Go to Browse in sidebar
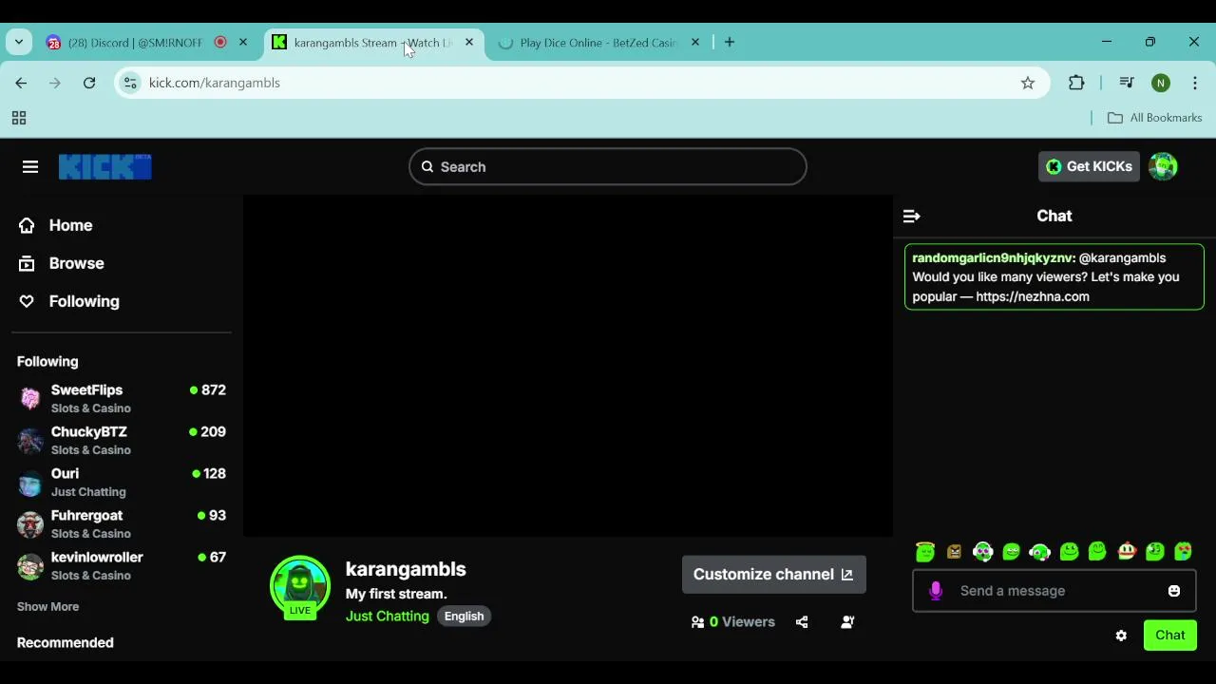The image size is (1216, 684). point(77,263)
